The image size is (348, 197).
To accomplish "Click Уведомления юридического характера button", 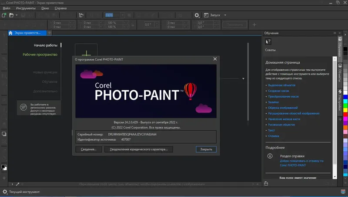I will click(139, 149).
